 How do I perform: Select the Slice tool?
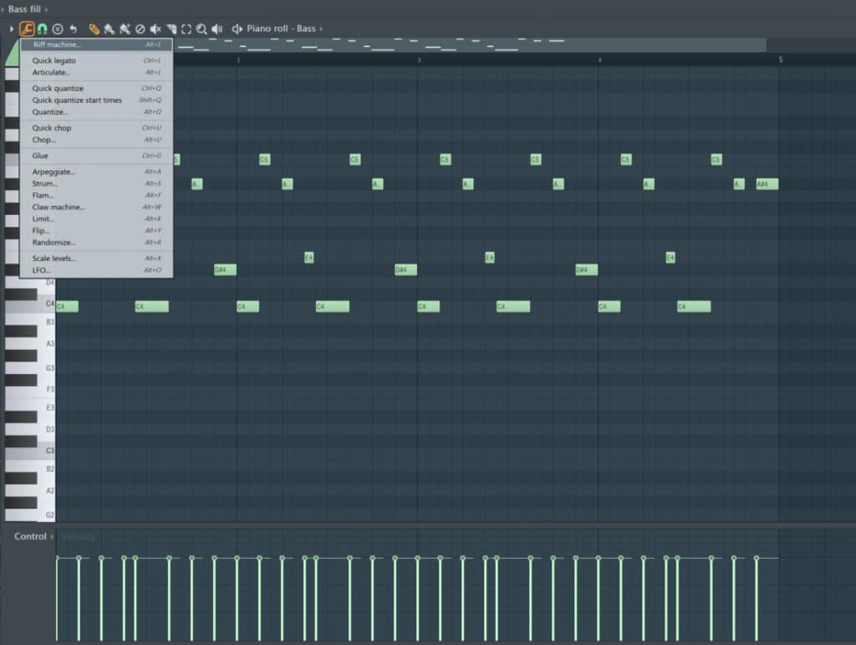(x=171, y=28)
